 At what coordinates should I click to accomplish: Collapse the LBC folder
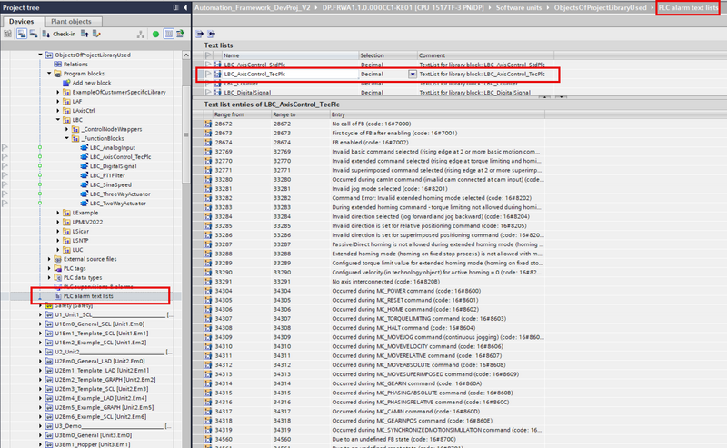coord(58,120)
